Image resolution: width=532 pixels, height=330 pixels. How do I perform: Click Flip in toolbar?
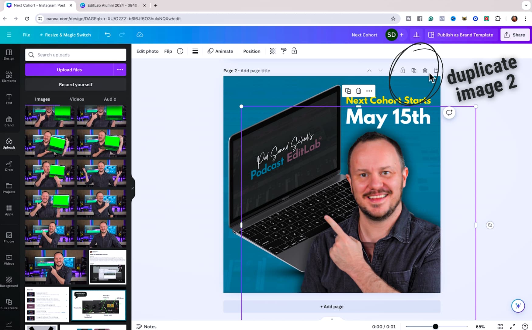pos(168,51)
